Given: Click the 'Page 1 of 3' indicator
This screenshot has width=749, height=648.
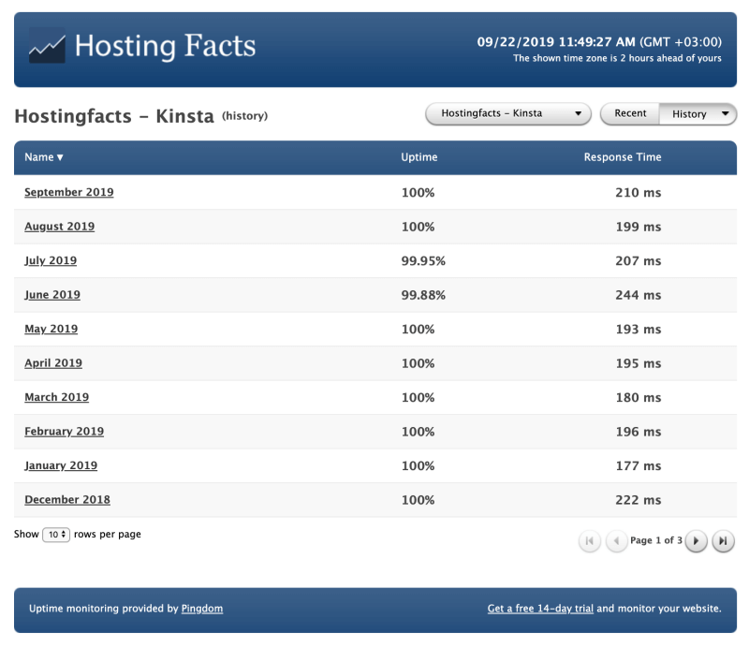Looking at the screenshot, I should point(656,540).
